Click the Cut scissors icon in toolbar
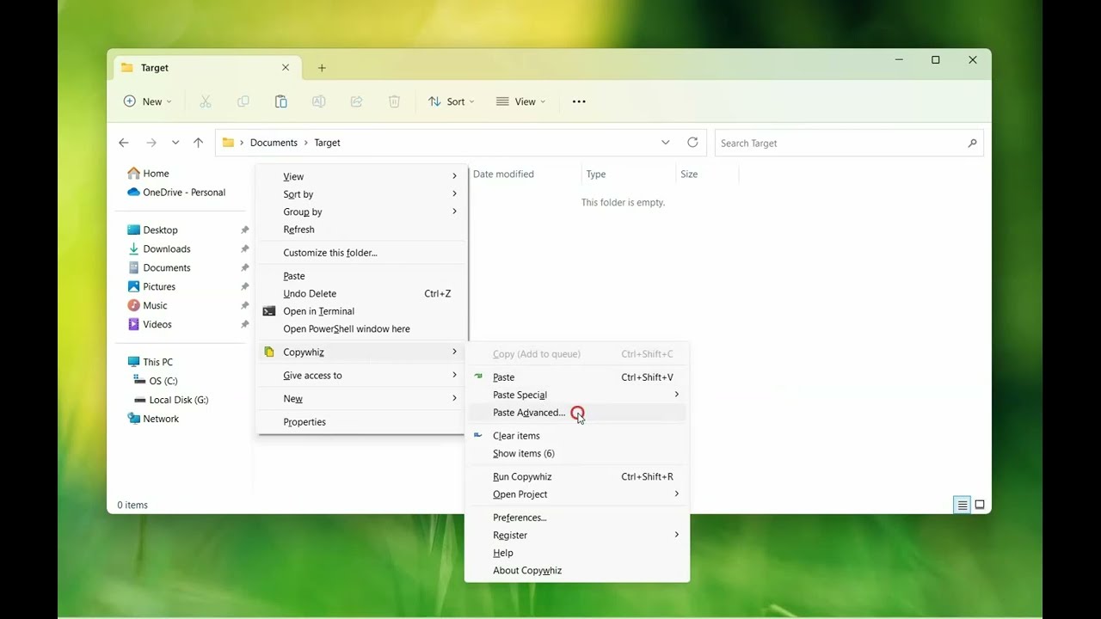This screenshot has height=619, width=1101. [x=206, y=101]
